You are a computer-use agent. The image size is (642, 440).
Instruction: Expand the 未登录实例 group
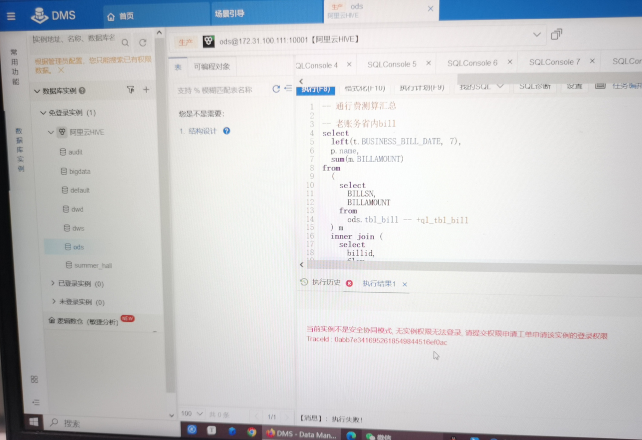[53, 302]
